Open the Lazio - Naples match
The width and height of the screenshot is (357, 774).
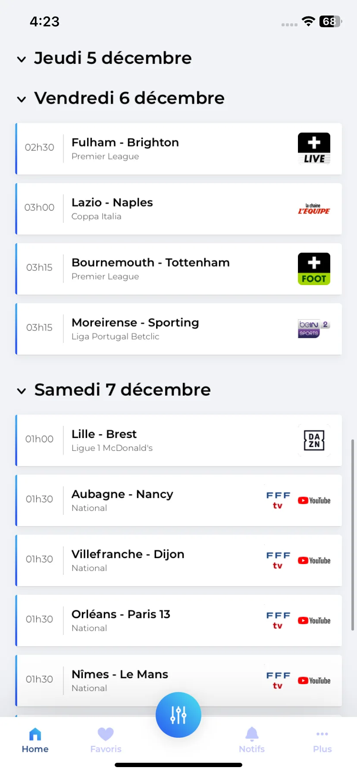click(178, 209)
